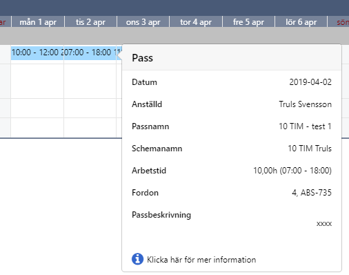Click the 'Pass' popup title
349x275 pixels.
tap(142, 57)
